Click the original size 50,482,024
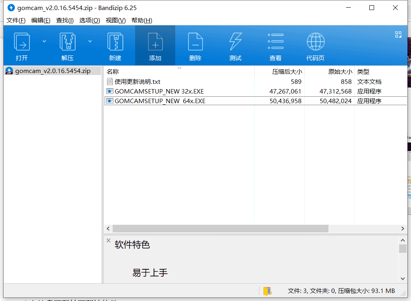The width and height of the screenshot is (411, 301). coord(336,101)
